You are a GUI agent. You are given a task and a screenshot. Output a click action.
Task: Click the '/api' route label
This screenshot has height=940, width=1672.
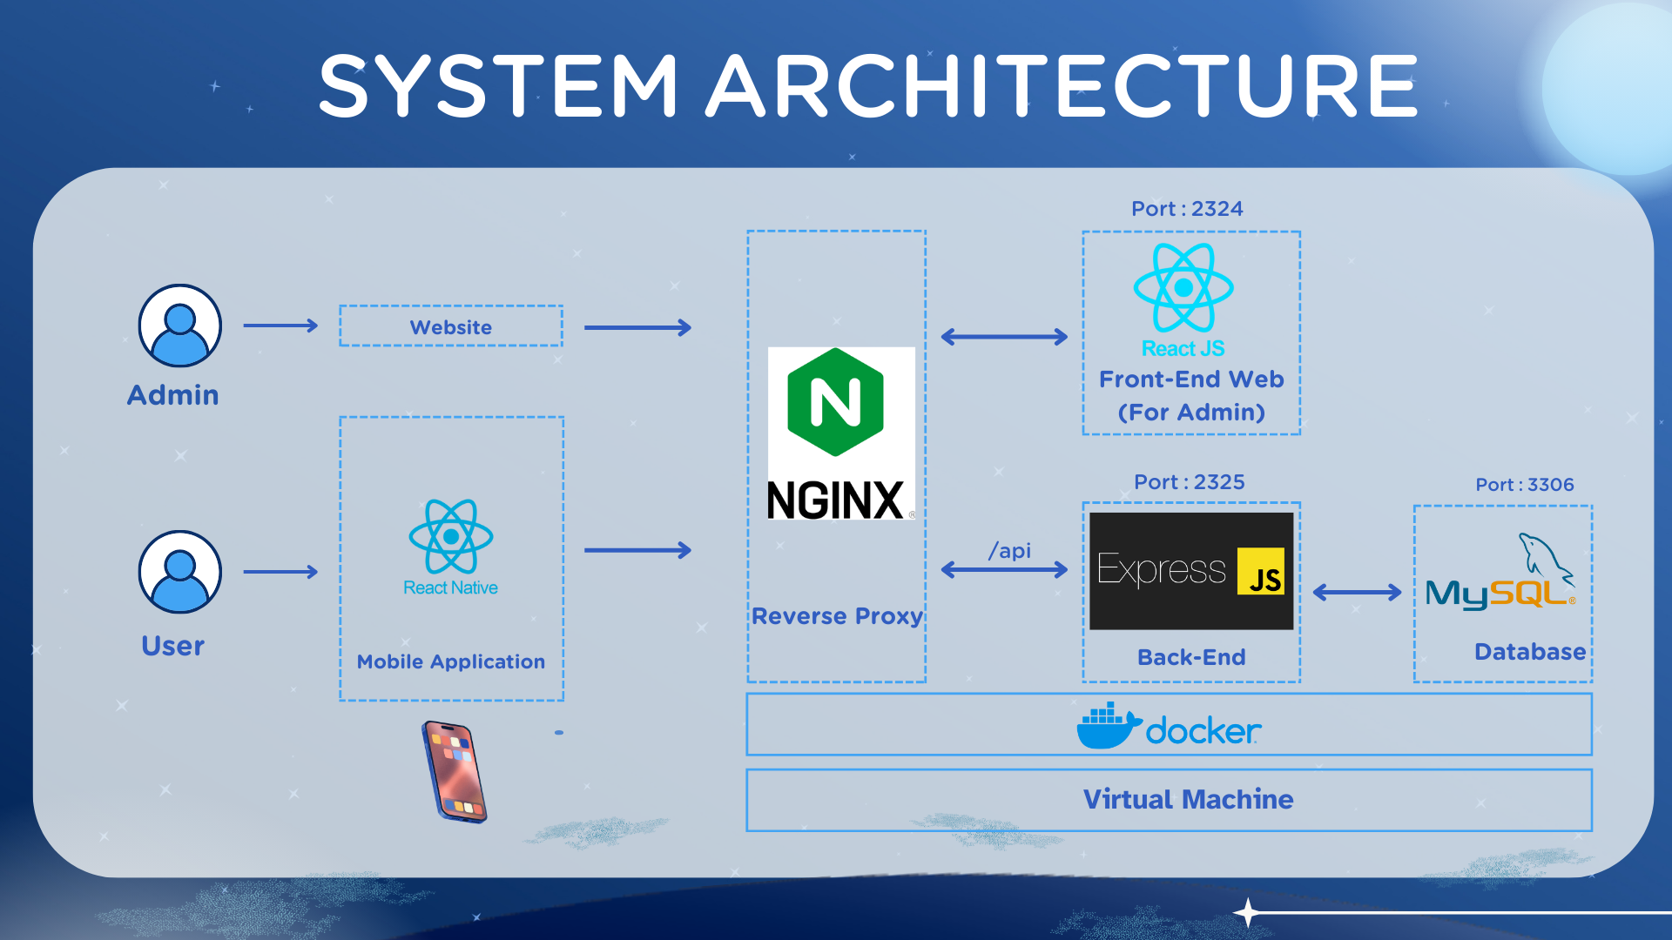1010,551
